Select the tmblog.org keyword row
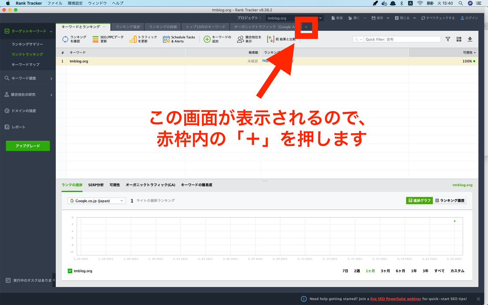Image resolution: width=488 pixels, height=305 pixels. [x=267, y=61]
